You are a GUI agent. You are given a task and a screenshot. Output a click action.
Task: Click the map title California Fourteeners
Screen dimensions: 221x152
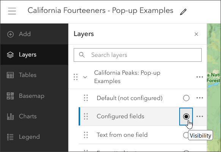(x=100, y=11)
